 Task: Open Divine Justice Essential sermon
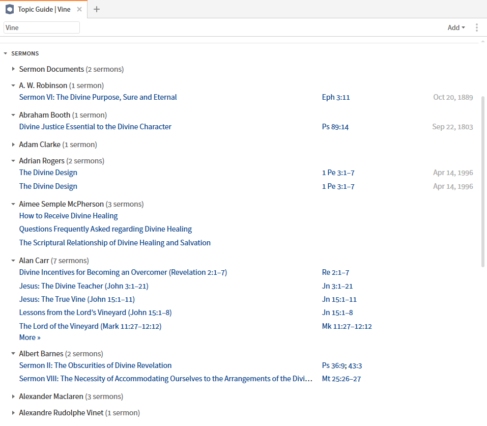point(95,127)
